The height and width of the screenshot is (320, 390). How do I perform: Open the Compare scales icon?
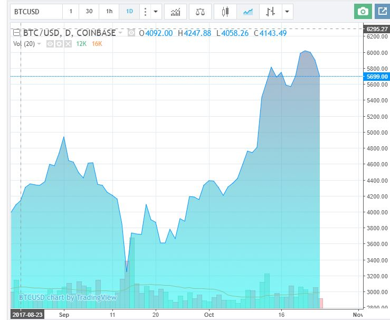click(200, 12)
